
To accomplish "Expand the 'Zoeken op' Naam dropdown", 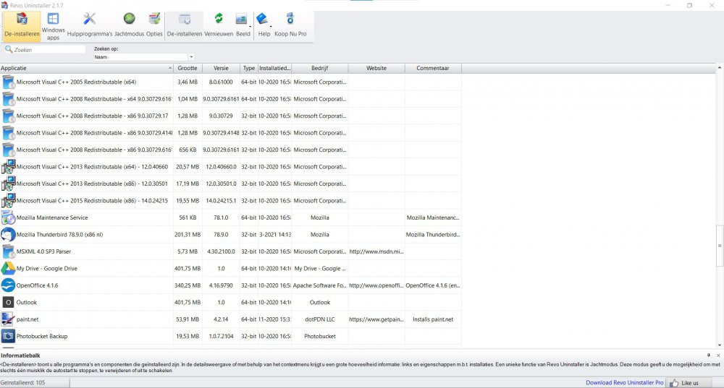I will [191, 56].
